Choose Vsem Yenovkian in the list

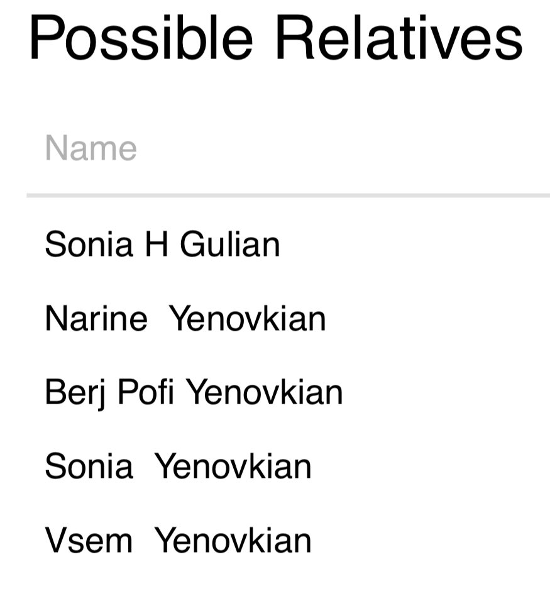(178, 541)
